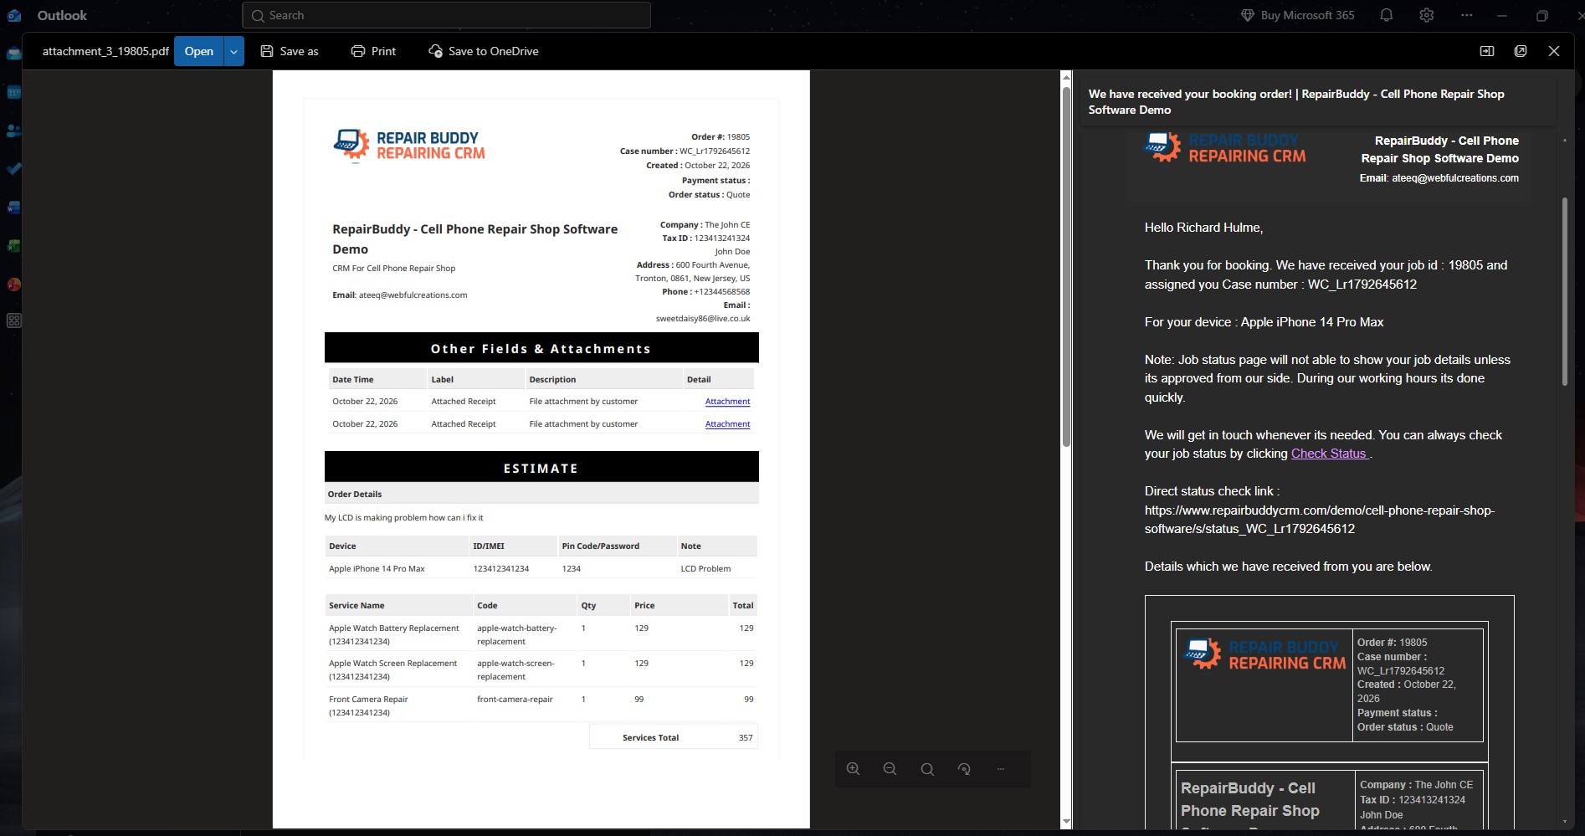This screenshot has width=1585, height=836.
Task: Click the ateeq@webfulcreations.com email in PDF
Action: (x=413, y=295)
